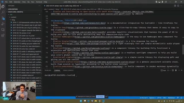This screenshot has width=184, height=103.
Task: Open File Explorer from the taskbar
Action: tap(96, 101)
